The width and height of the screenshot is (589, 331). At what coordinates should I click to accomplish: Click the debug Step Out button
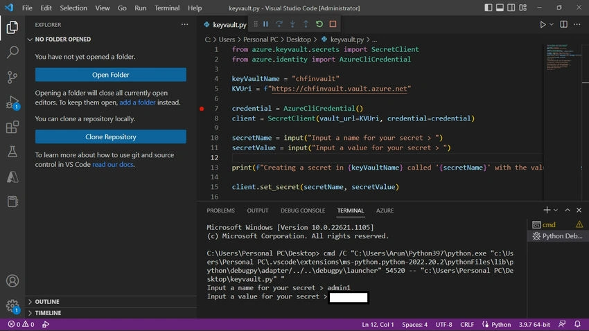coord(306,24)
